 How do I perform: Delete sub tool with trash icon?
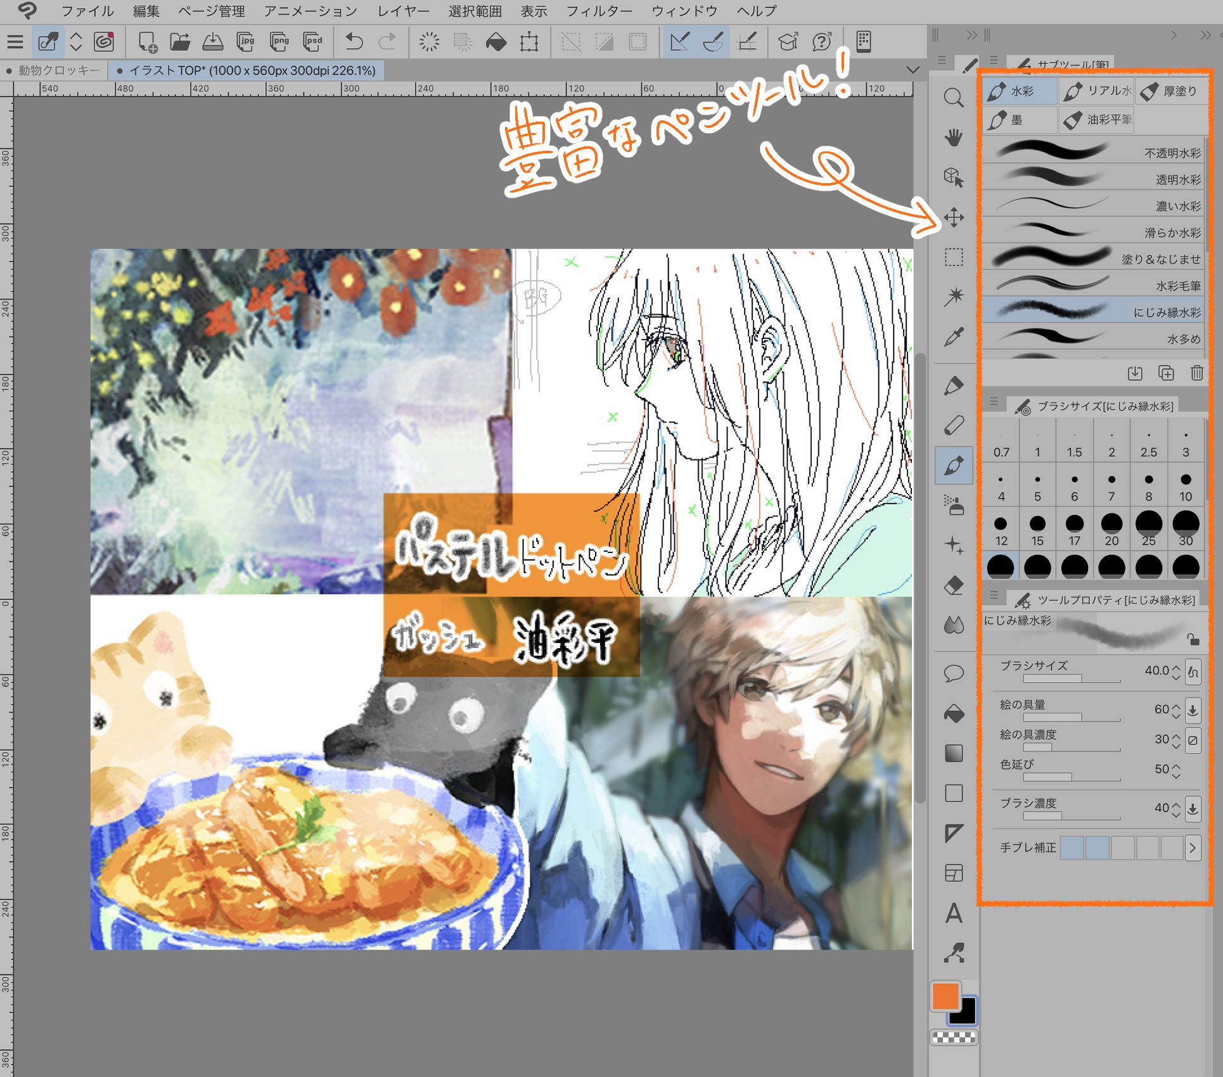[x=1196, y=373]
